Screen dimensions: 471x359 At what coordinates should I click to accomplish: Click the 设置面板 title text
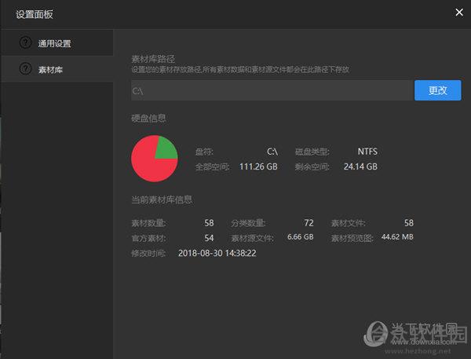click(x=35, y=14)
